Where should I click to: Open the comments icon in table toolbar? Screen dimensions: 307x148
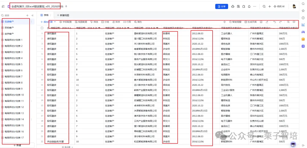tap(294, 22)
